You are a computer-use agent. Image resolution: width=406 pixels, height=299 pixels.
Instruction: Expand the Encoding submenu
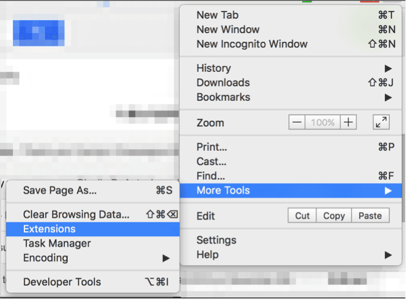click(x=45, y=258)
